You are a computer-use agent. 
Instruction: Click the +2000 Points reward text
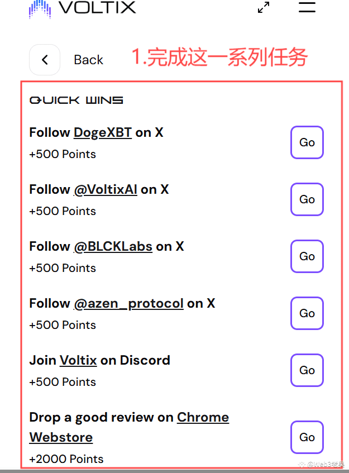(x=66, y=459)
